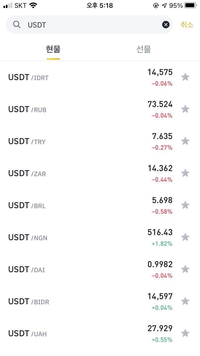
Task: Tap the search magnifier icon
Action: [17, 25]
